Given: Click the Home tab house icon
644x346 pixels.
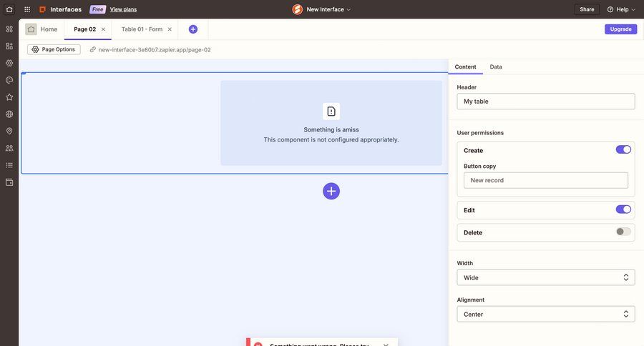Looking at the screenshot, I should click(x=31, y=29).
